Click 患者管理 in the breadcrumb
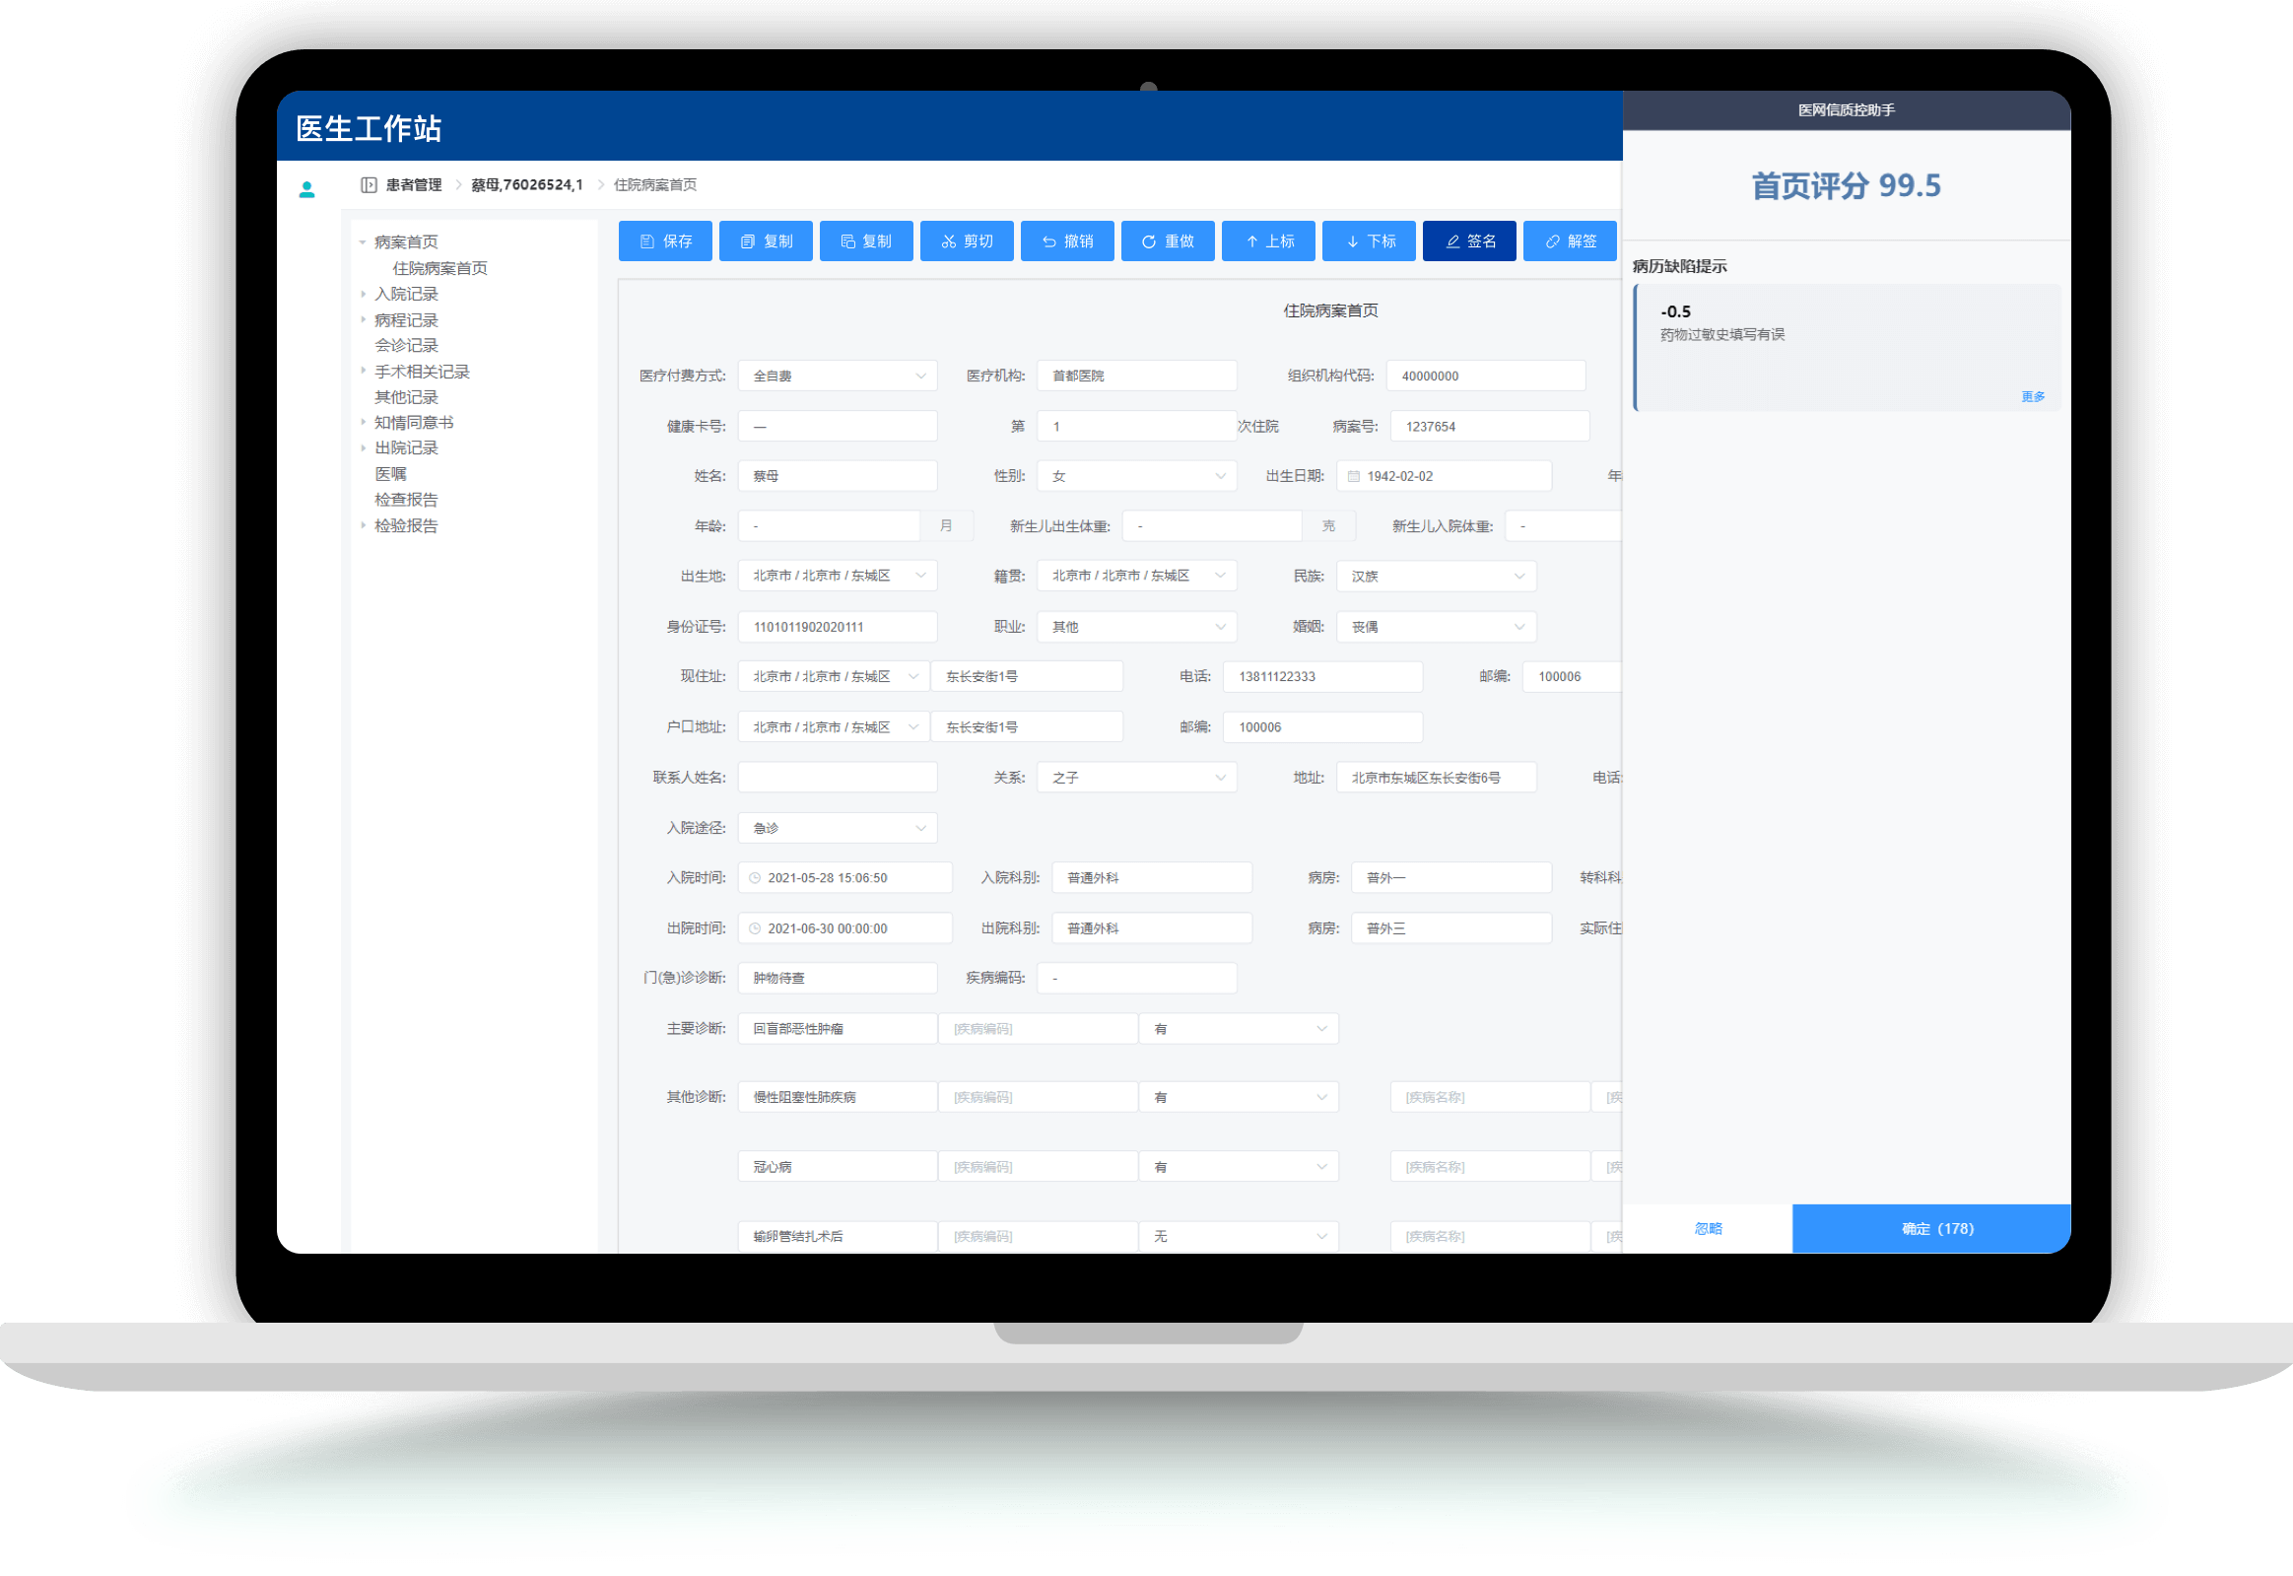Viewport: 2293px width, 1576px height. [414, 184]
